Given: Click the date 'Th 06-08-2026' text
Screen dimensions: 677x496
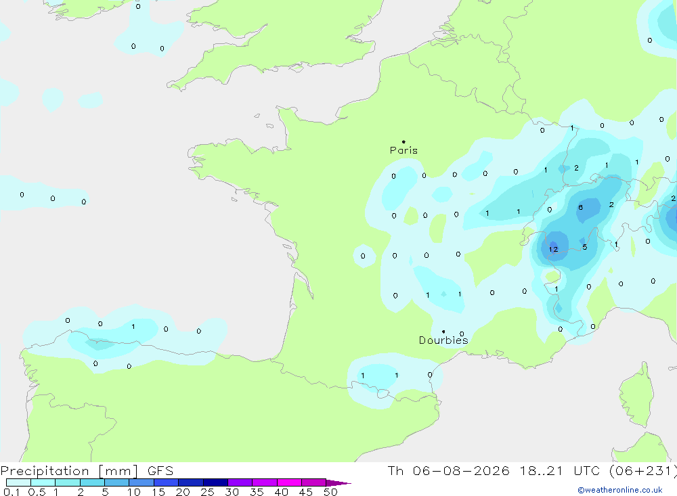Looking at the screenshot, I should [x=448, y=470].
